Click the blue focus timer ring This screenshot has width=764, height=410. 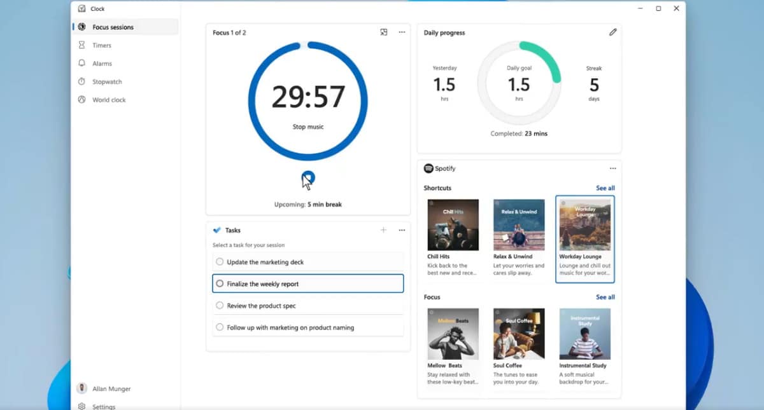coord(308,101)
